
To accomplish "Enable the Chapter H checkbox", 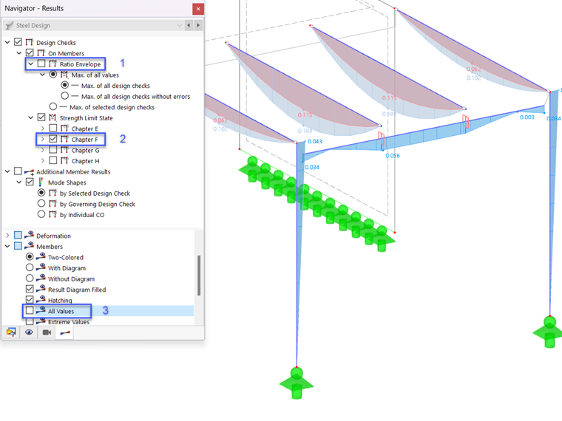I will pos(53,161).
